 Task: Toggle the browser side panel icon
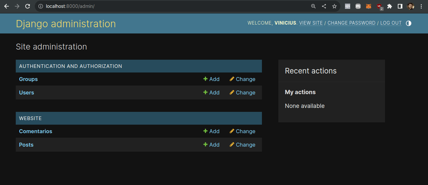point(400,6)
